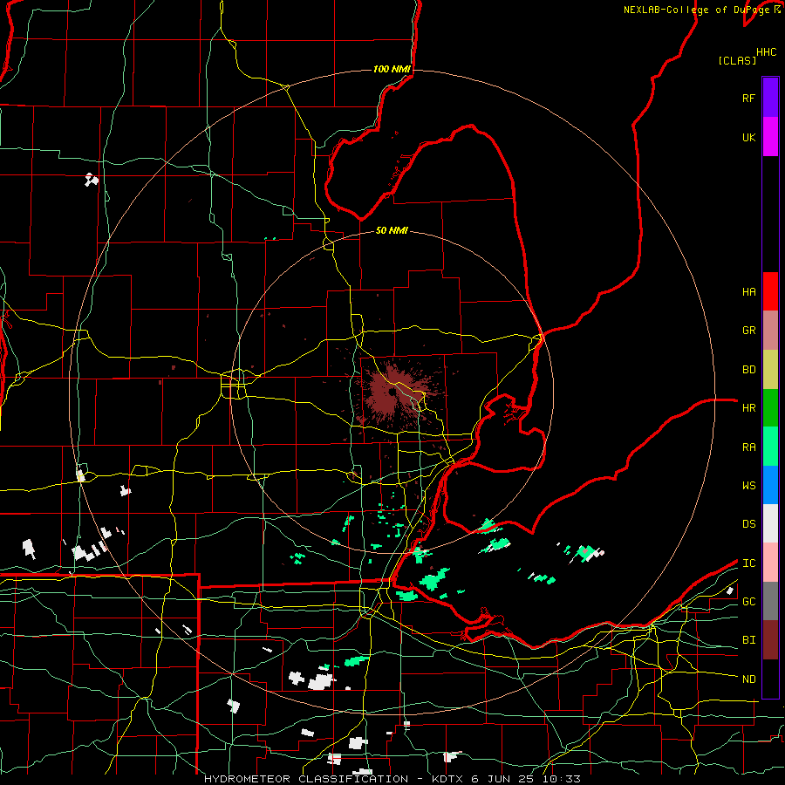Click the ND black legend swatch

tap(770, 679)
